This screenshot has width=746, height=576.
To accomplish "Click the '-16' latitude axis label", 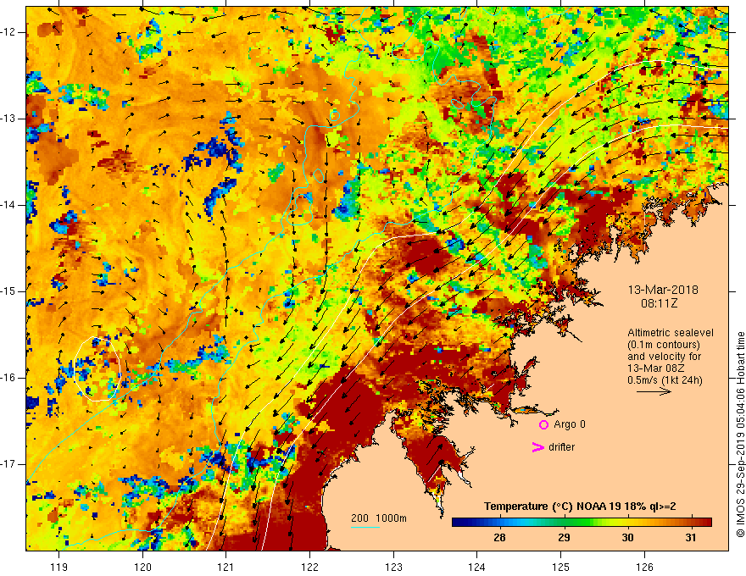I will point(8,378).
